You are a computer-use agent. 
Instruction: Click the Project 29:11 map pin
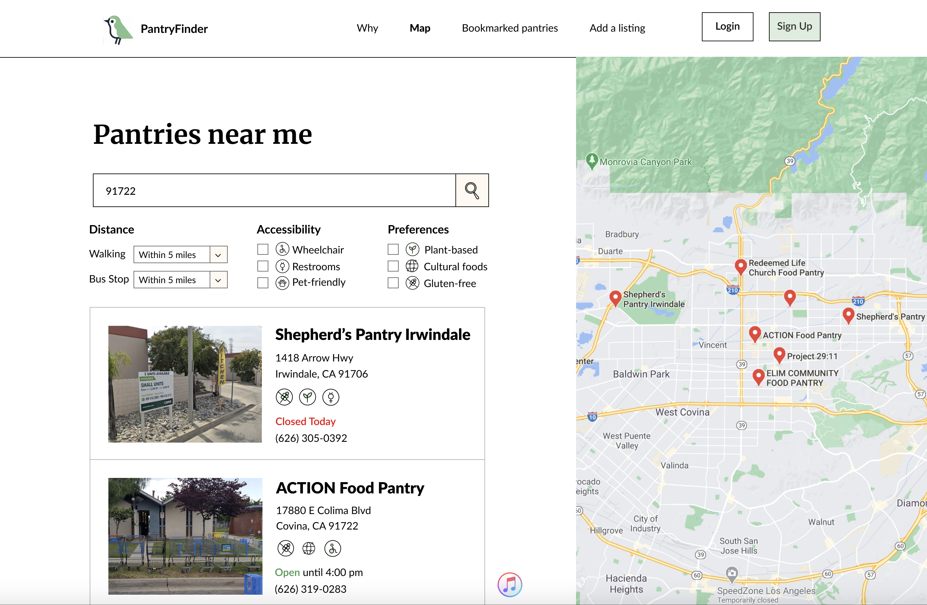tap(779, 354)
